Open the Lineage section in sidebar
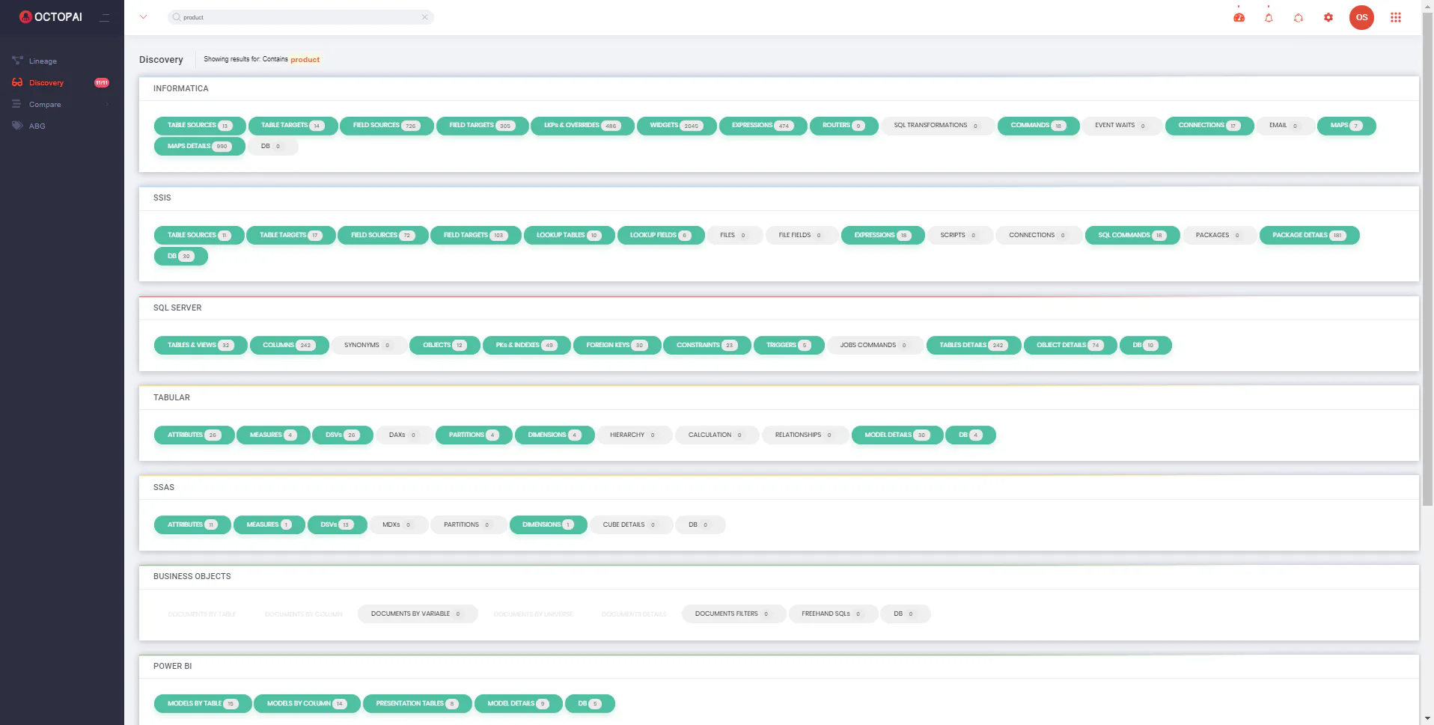Image resolution: width=1434 pixels, height=725 pixels. [43, 61]
